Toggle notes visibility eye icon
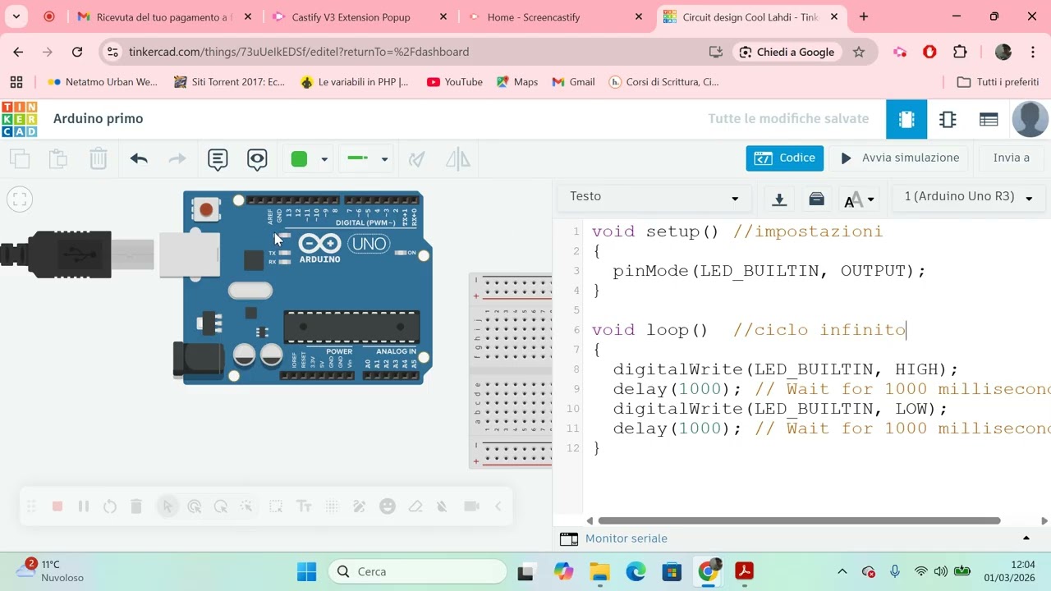1051x591 pixels. [x=257, y=158]
